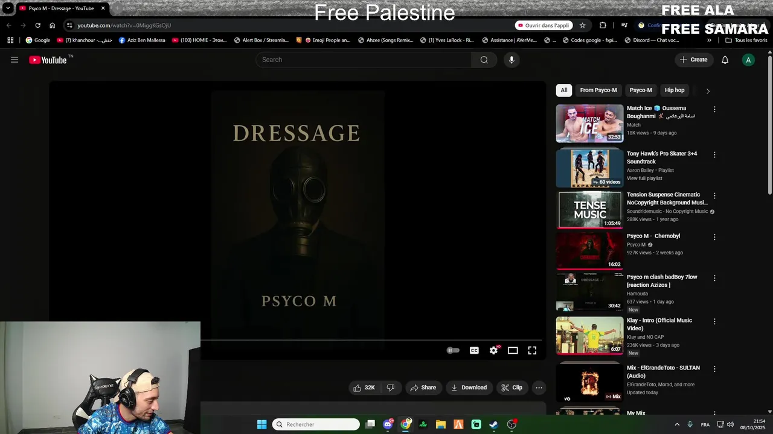773x434 pixels.
Task: Select the All filter chip
Action: tap(563, 90)
